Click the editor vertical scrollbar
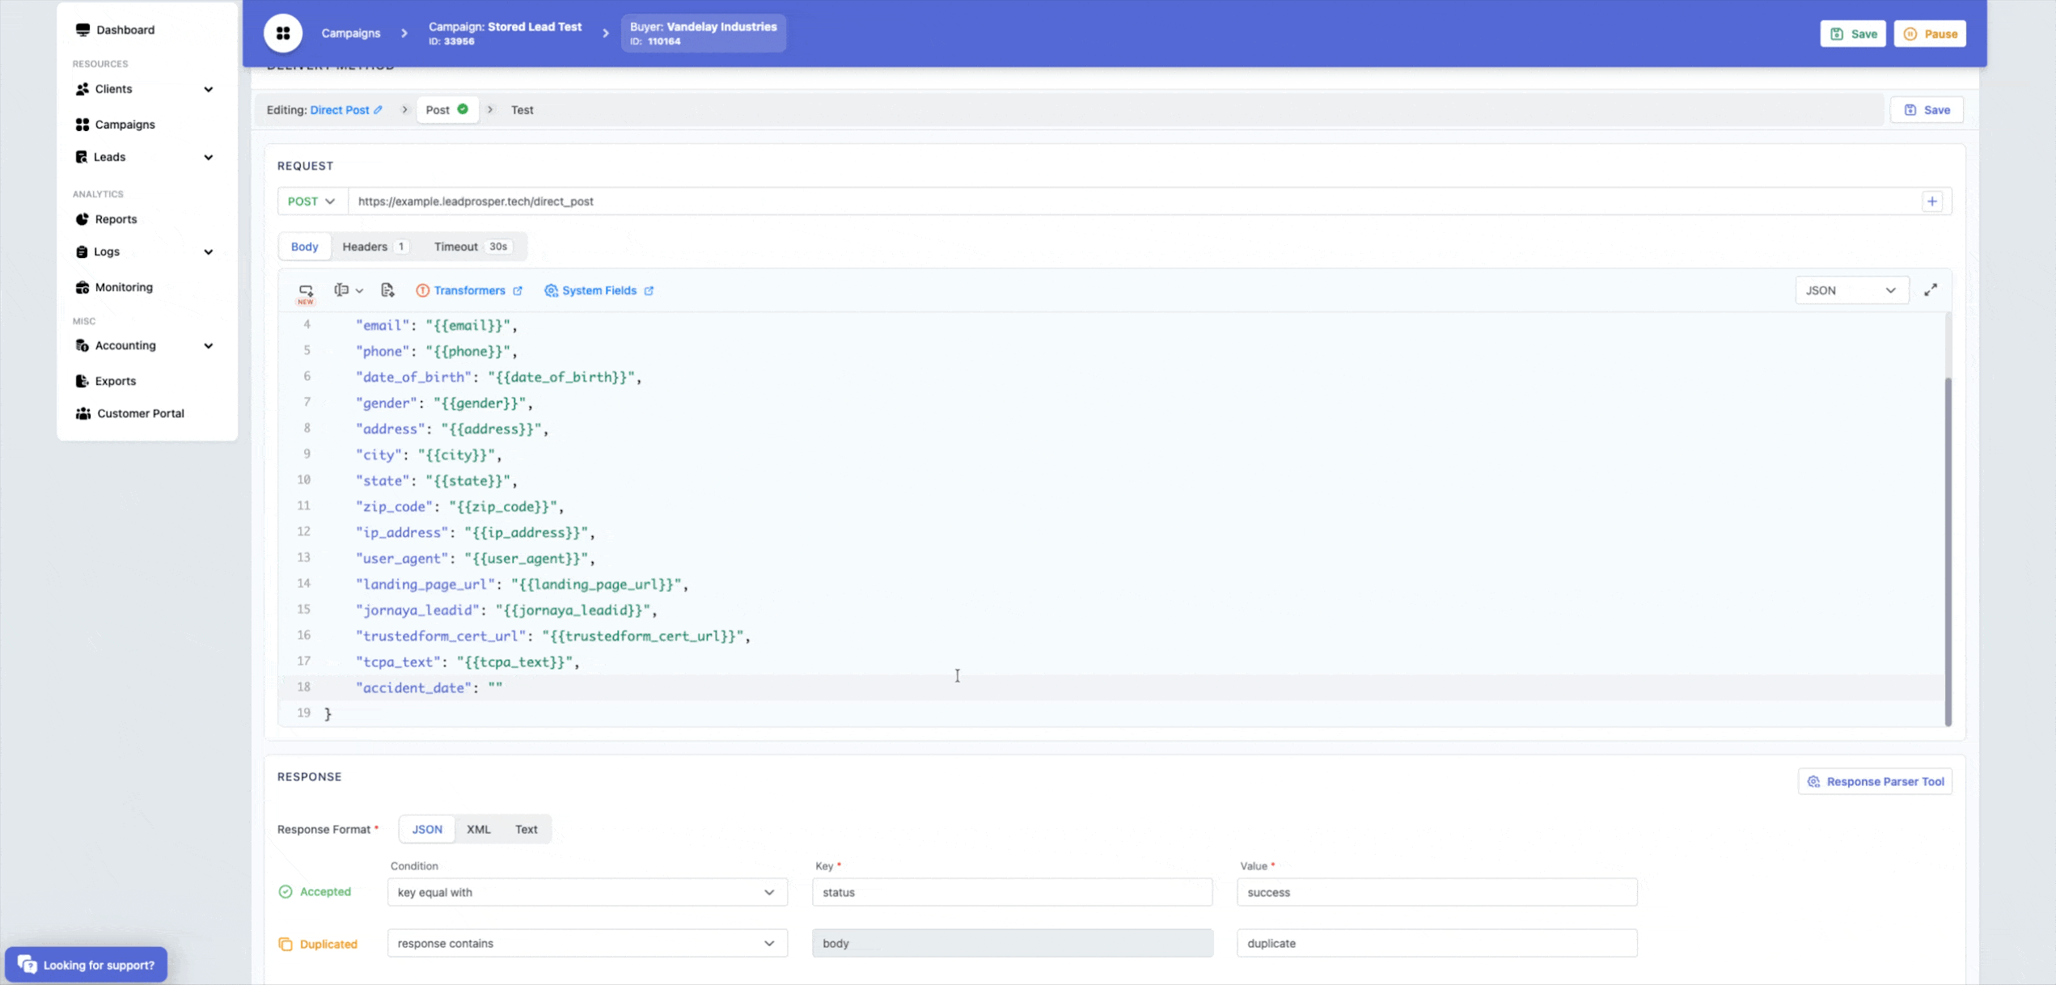2056x985 pixels. click(1948, 550)
